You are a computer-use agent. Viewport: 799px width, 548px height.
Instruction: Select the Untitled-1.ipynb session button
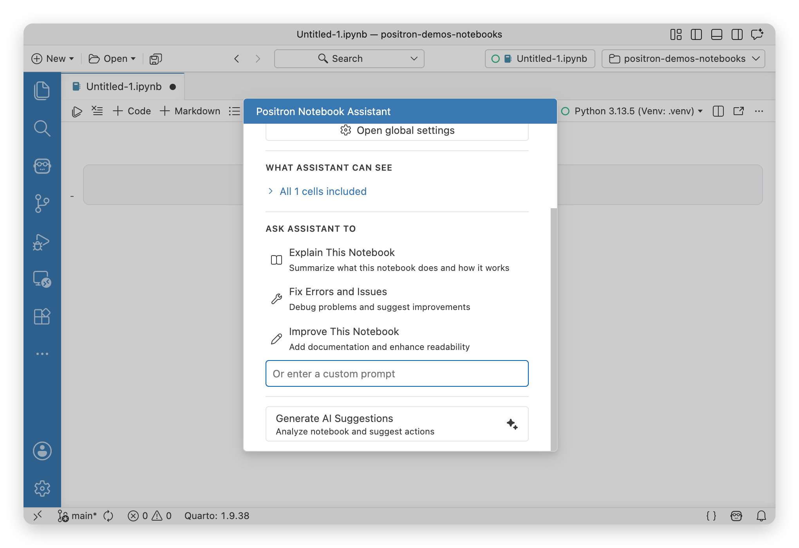tap(540, 59)
